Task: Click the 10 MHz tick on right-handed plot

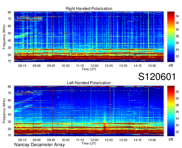Action: [9, 61]
